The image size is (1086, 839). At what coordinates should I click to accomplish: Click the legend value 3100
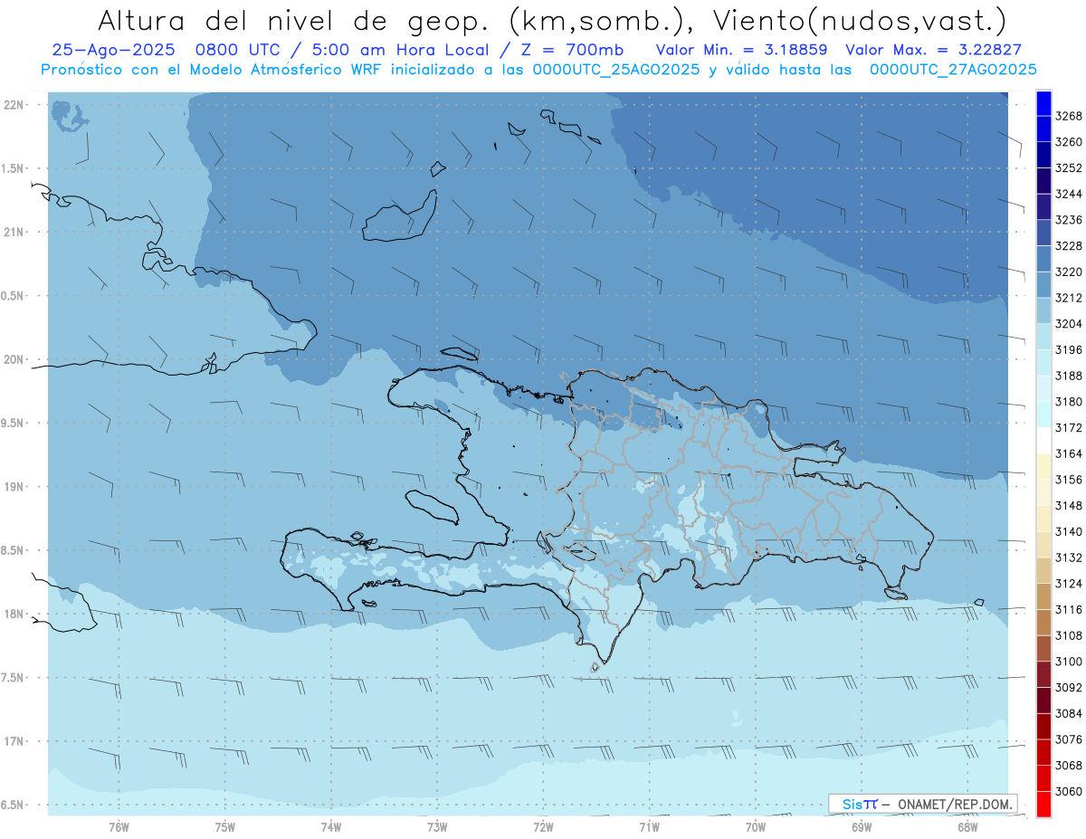point(1069,663)
